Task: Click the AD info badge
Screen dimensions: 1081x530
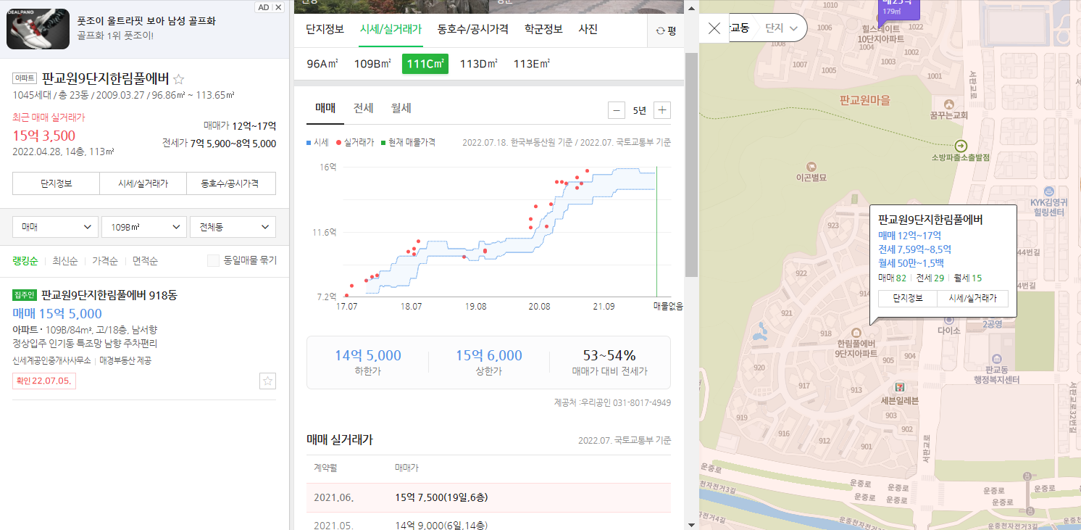Action: (264, 7)
